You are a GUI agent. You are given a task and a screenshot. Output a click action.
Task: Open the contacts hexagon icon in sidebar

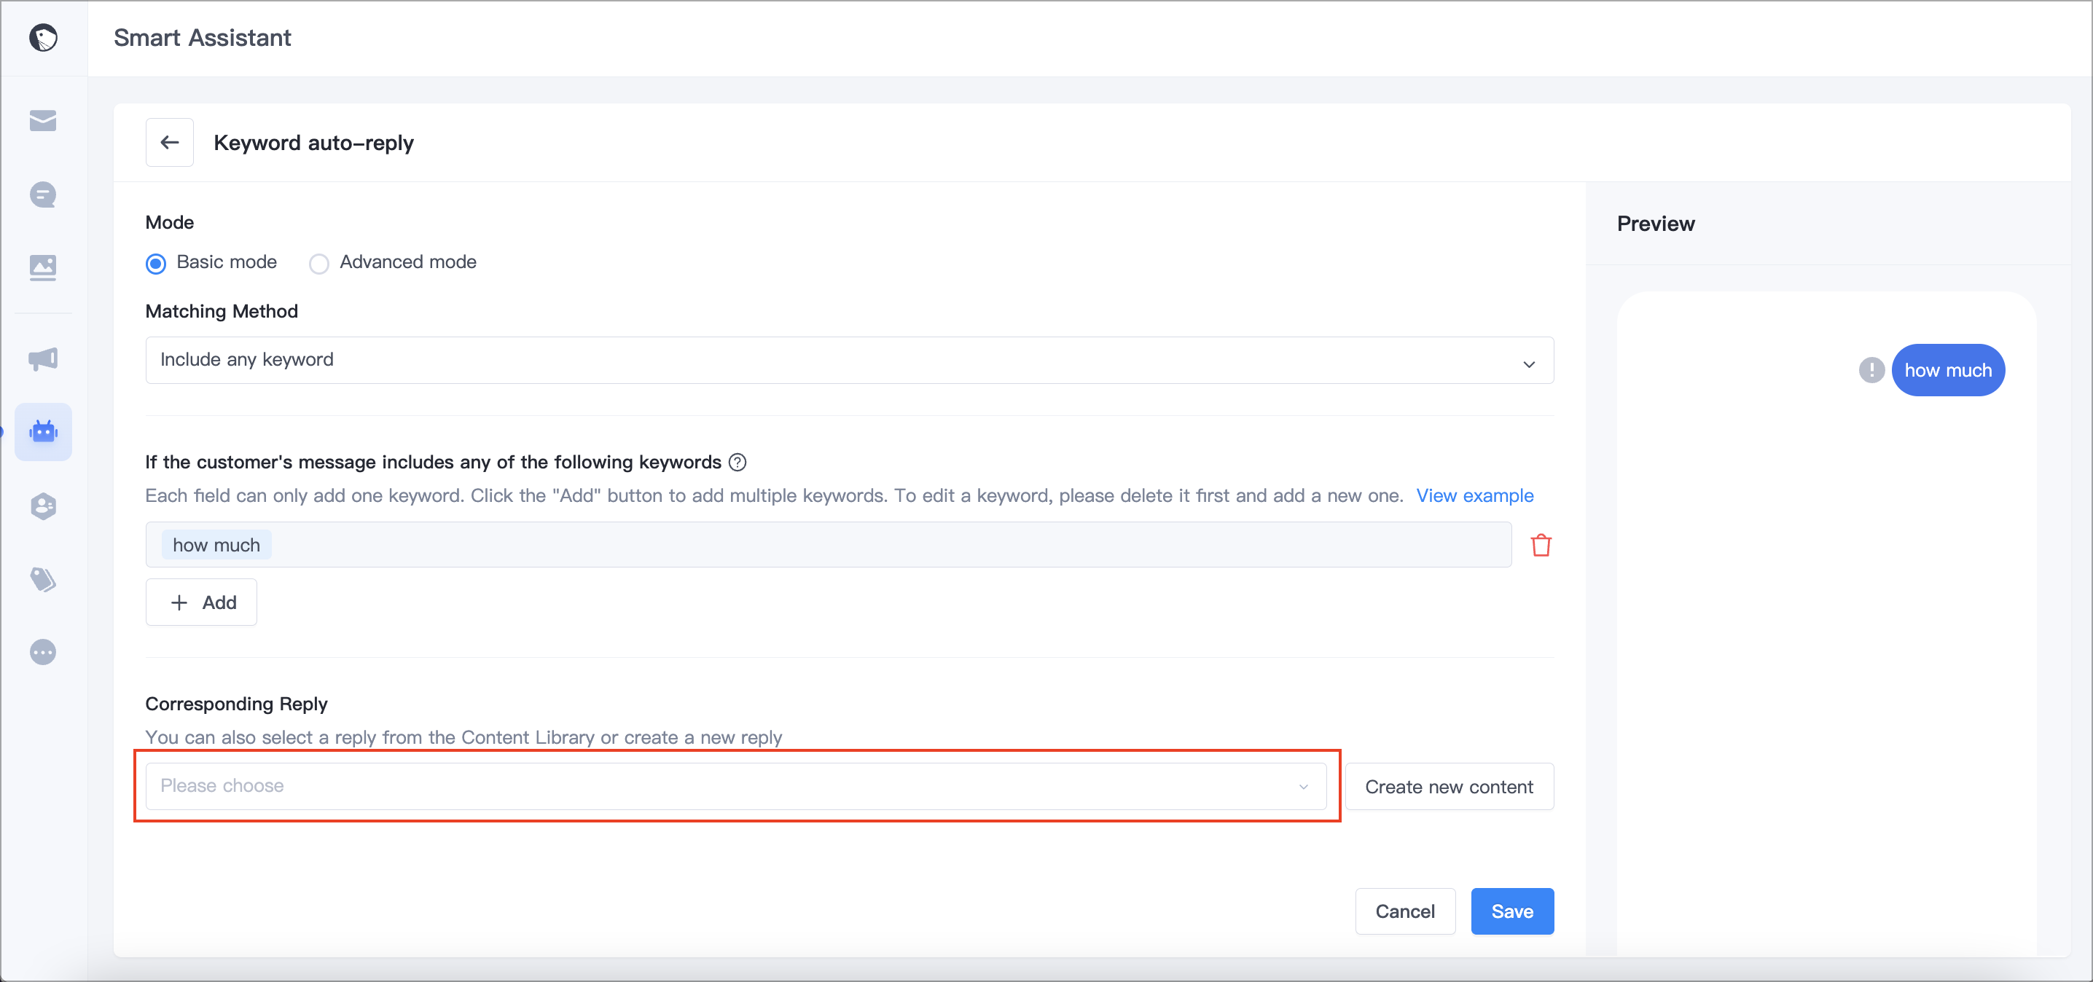click(43, 506)
